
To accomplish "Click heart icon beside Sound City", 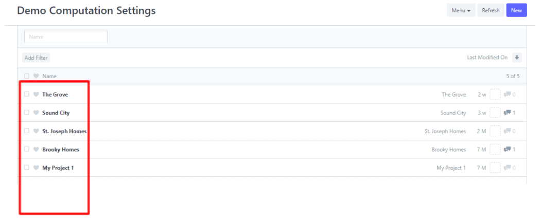I will [36, 113].
